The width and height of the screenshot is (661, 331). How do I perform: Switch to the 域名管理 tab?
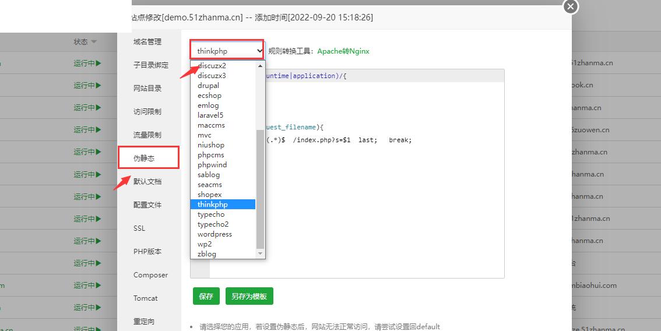tap(147, 42)
